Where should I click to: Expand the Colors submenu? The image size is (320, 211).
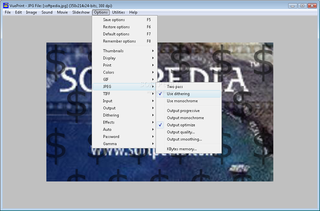pos(125,72)
